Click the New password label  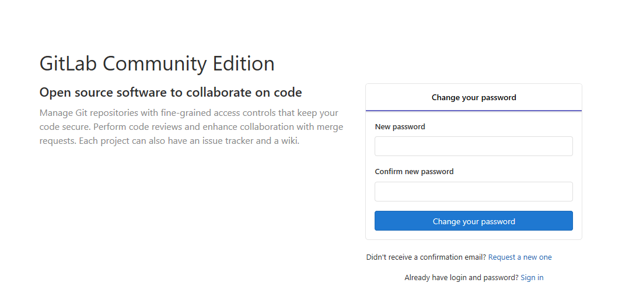400,126
